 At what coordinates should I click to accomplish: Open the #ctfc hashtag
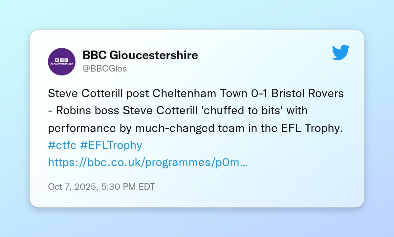tap(62, 145)
